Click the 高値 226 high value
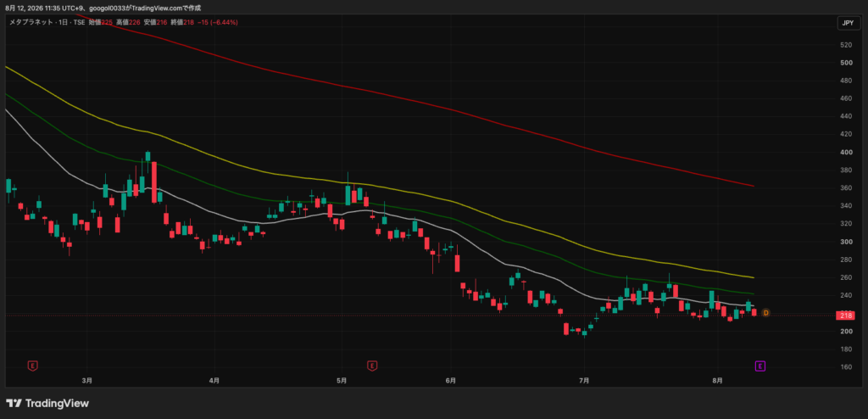868x419 pixels. pyautogui.click(x=128, y=23)
